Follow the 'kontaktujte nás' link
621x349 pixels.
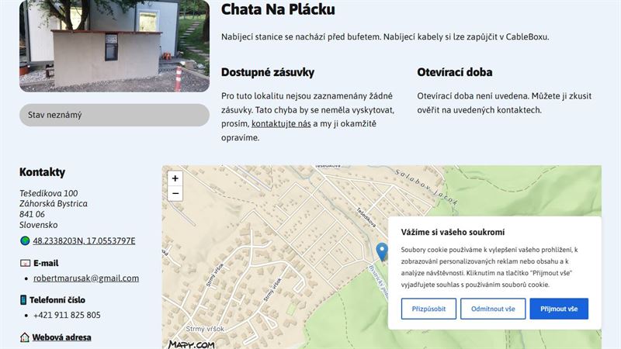tap(281, 123)
